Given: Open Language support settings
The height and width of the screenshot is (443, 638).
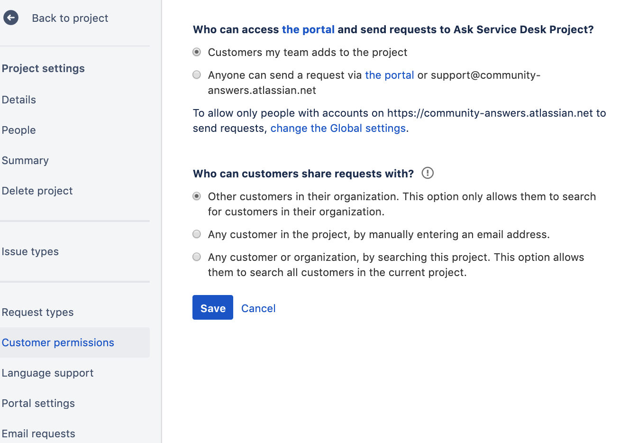Looking at the screenshot, I should 47,373.
